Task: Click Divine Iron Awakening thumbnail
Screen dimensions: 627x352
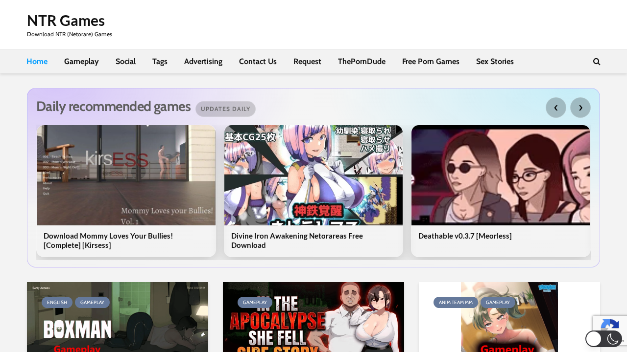Action: click(313, 175)
